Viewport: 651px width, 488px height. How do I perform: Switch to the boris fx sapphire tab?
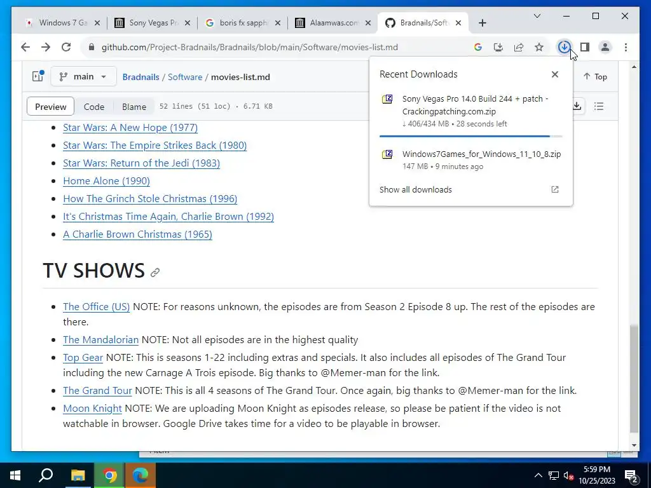[x=243, y=23]
